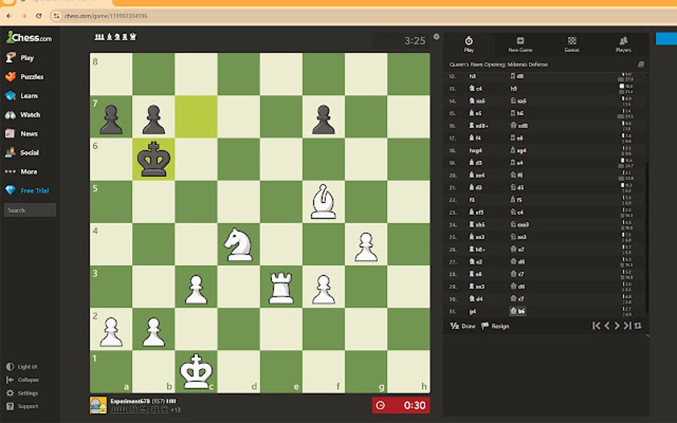Image resolution: width=677 pixels, height=423 pixels.
Task: Switch to the New Game tab
Action: tap(520, 44)
